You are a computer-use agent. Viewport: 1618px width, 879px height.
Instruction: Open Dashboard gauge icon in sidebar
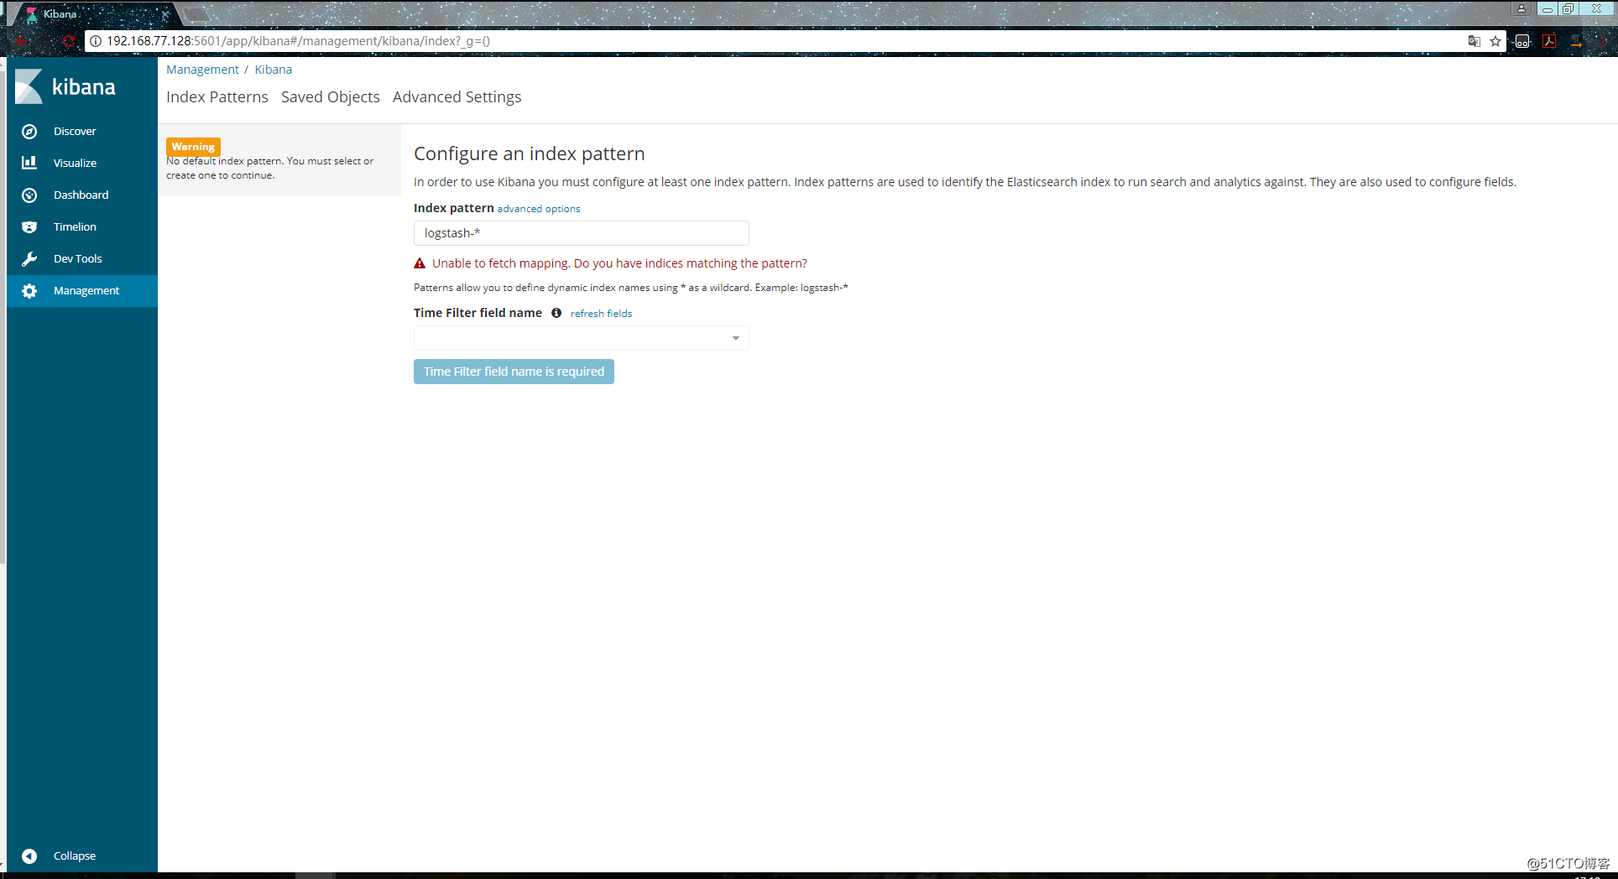[x=29, y=195]
